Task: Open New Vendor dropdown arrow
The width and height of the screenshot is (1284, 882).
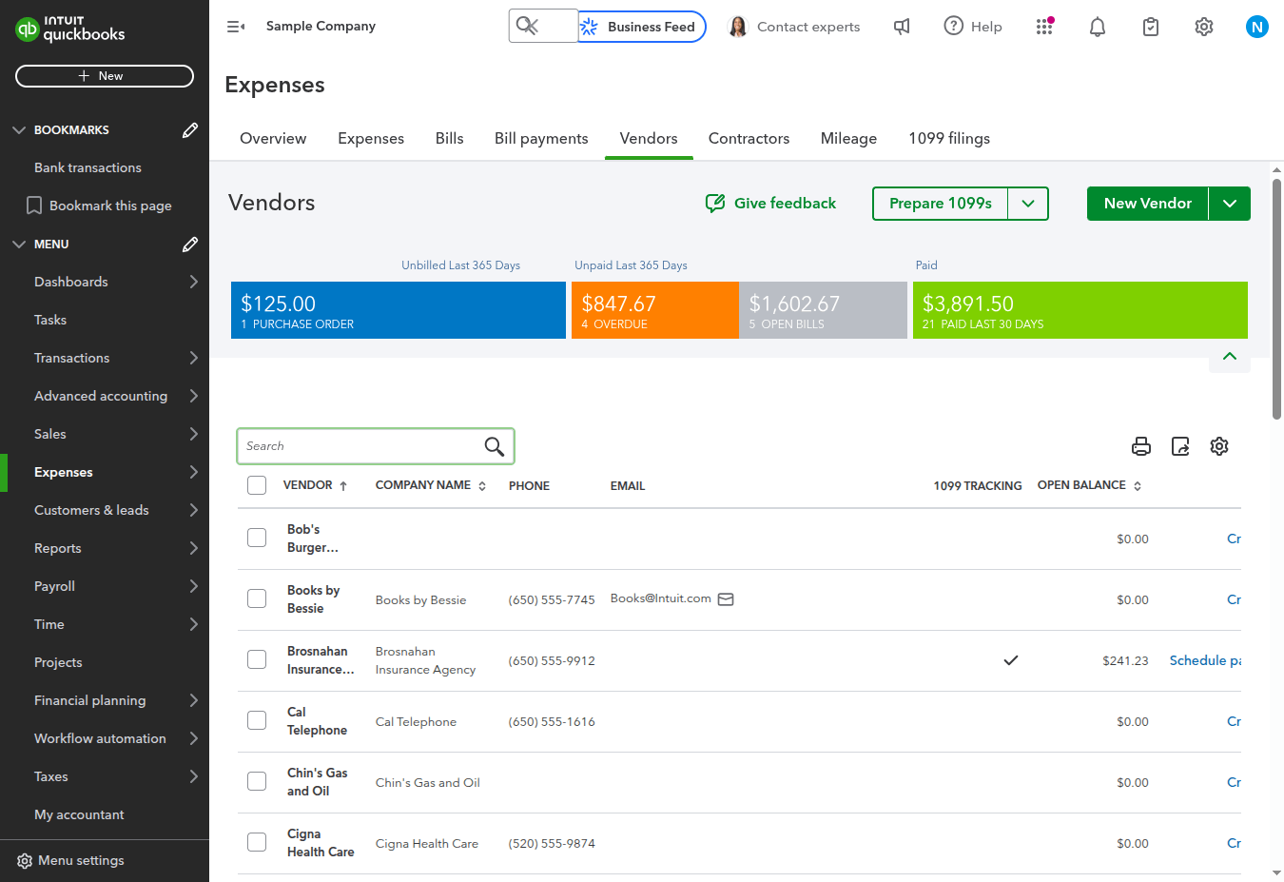Action: click(1230, 204)
